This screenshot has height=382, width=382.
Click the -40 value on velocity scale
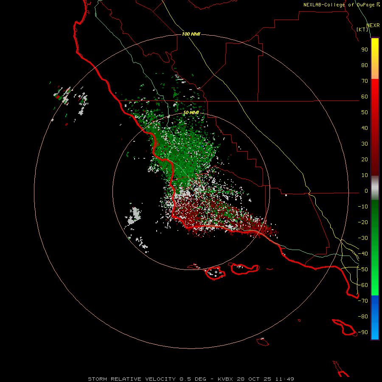tap(363, 254)
